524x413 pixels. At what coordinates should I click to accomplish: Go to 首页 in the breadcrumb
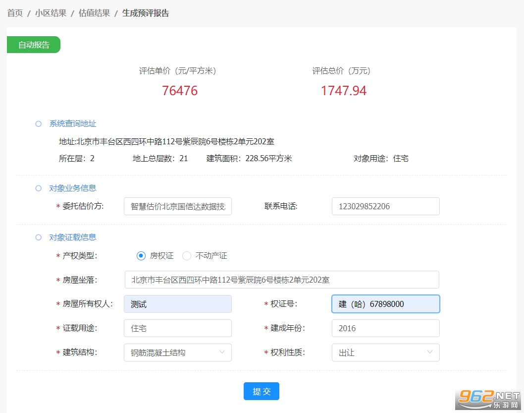click(x=15, y=13)
